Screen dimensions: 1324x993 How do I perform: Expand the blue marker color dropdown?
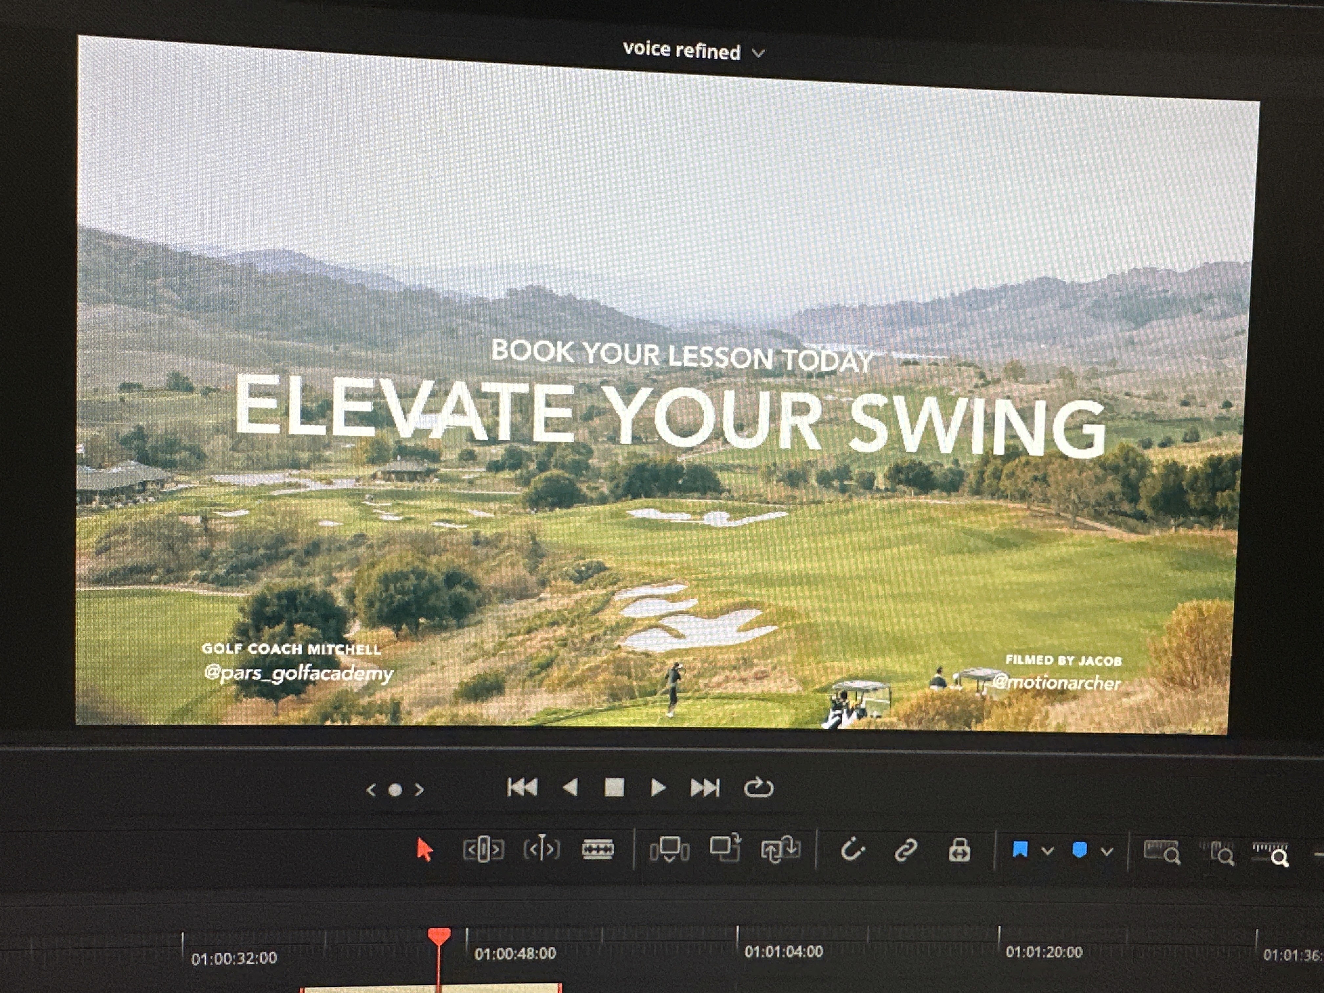coord(1107,851)
